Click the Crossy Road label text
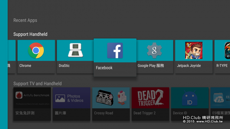 pos(103,113)
